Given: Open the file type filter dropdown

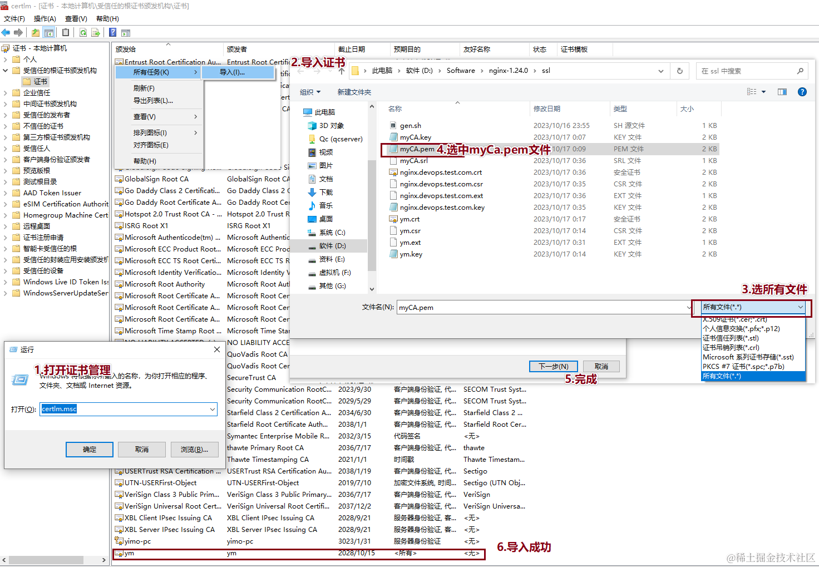Looking at the screenshot, I should pos(800,307).
